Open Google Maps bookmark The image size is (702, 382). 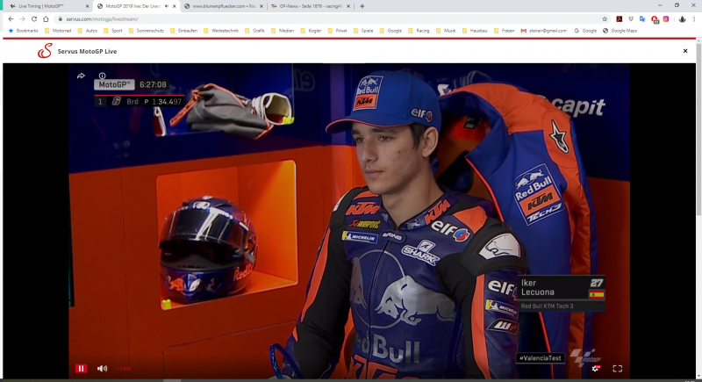tap(620, 31)
